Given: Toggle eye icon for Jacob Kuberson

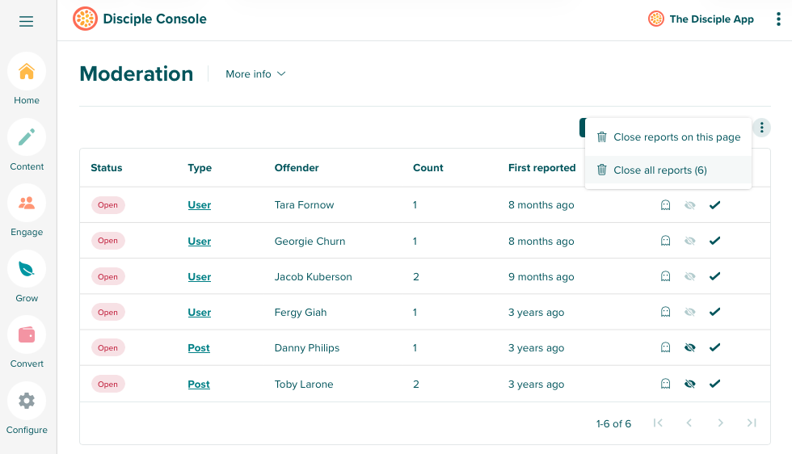Looking at the screenshot, I should 689,276.
